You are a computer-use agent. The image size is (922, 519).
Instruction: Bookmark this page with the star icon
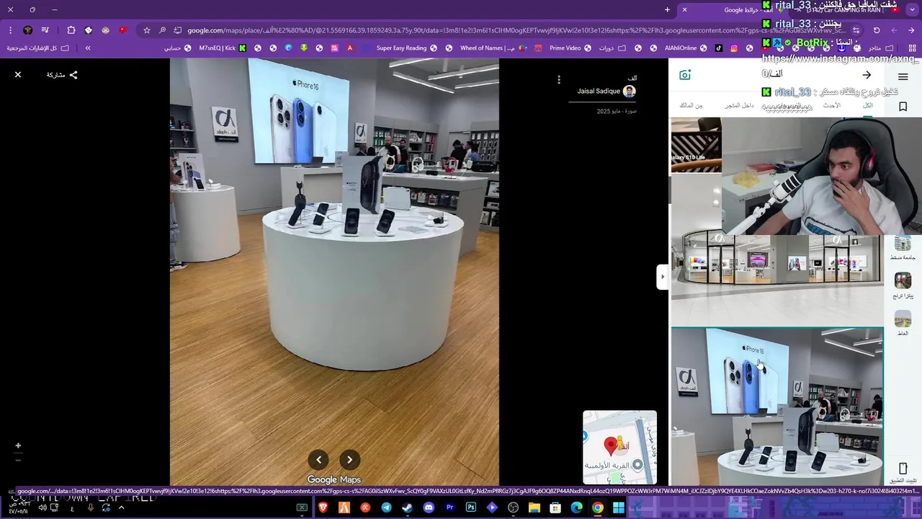(147, 30)
